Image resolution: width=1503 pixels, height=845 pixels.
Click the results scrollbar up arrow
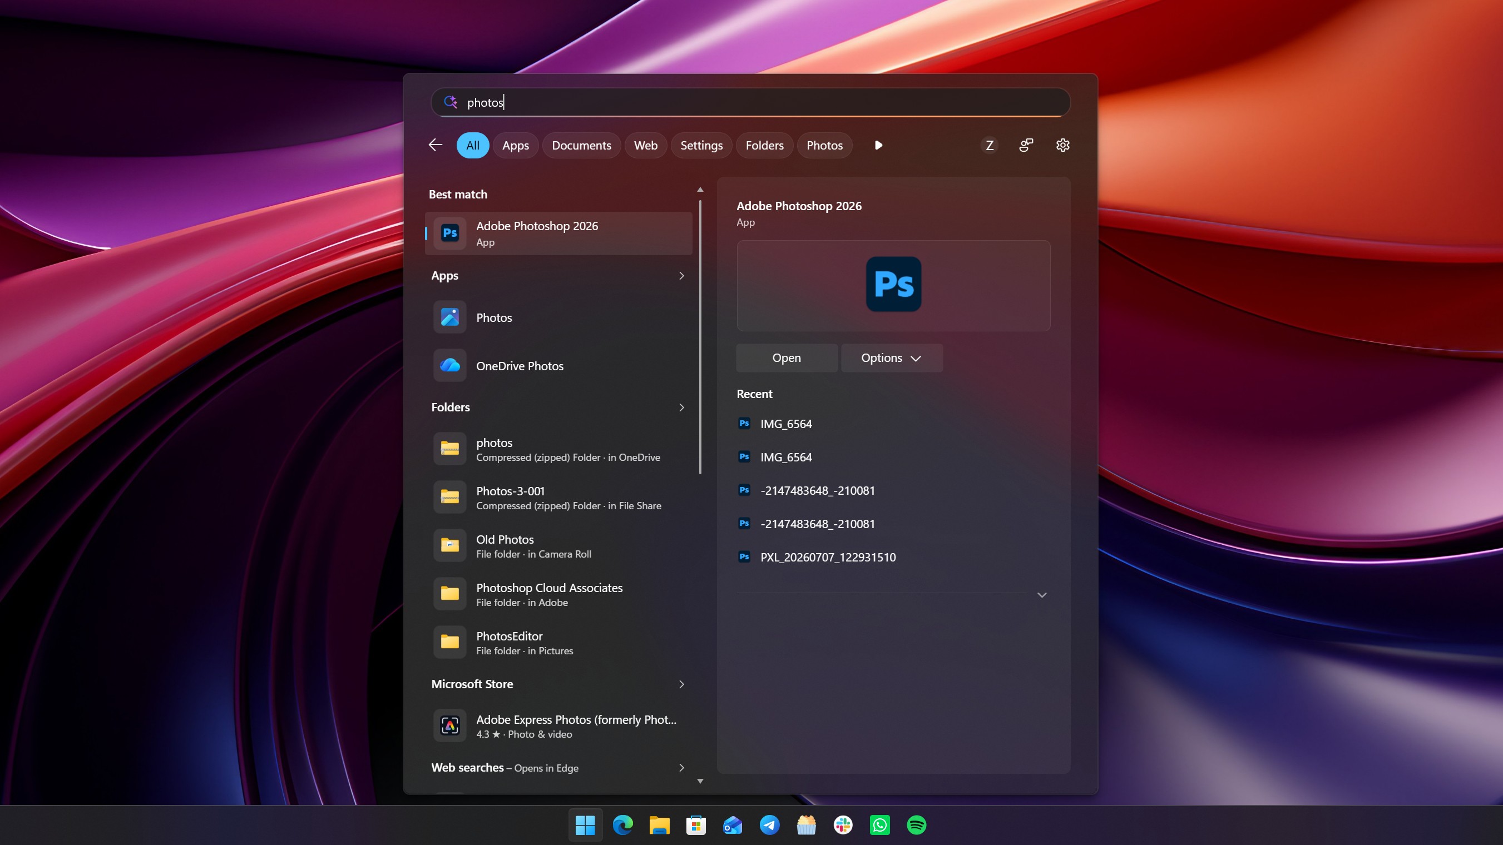[700, 190]
